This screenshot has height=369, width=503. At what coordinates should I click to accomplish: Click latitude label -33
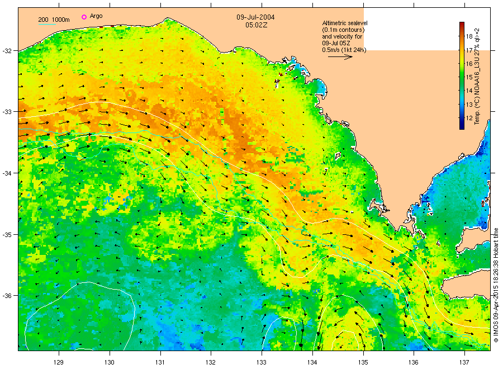coord(7,112)
